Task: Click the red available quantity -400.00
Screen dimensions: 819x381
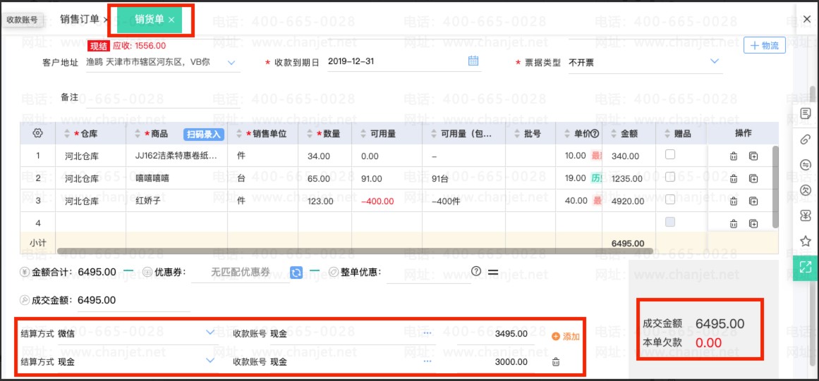Action: pos(377,201)
